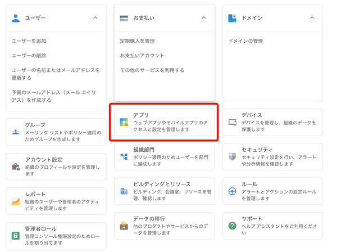Open the 管理者ロール card title

40,228
